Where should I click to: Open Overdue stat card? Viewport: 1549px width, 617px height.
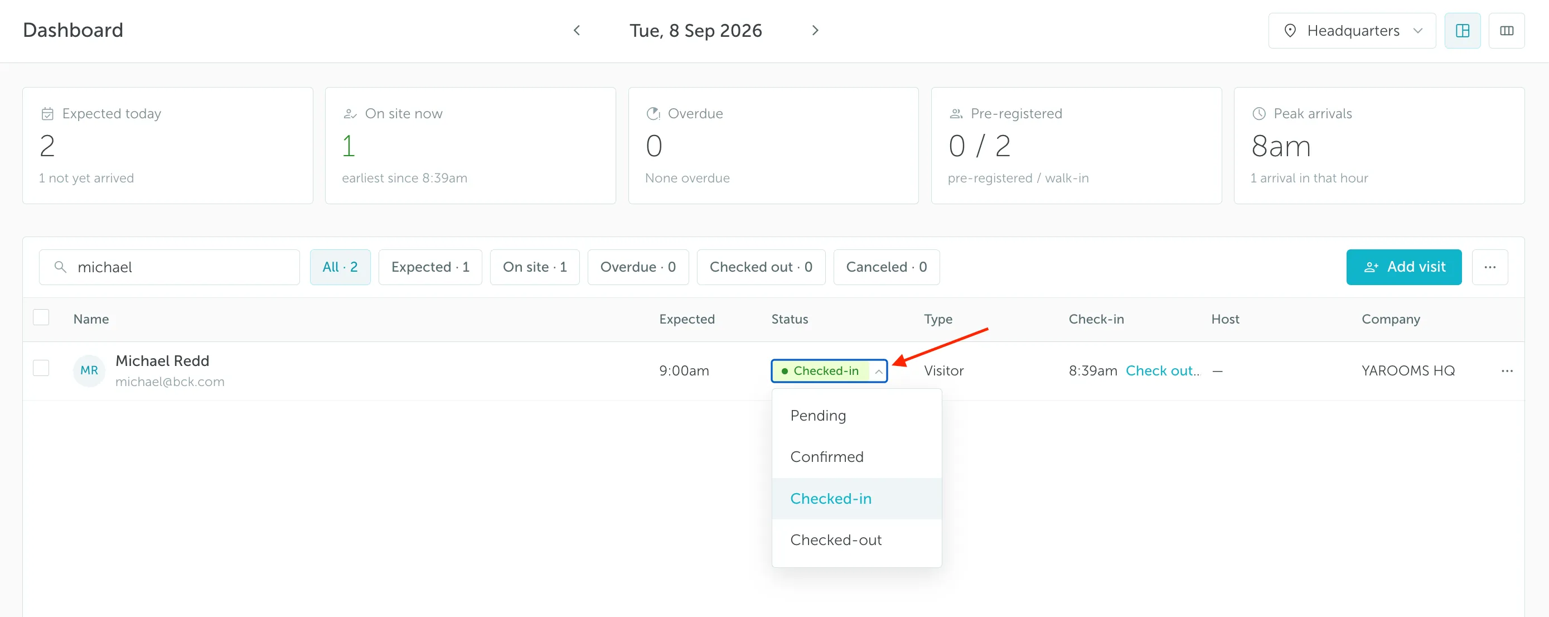coord(773,146)
